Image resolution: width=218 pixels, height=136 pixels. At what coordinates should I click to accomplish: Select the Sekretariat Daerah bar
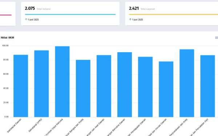pos(21,86)
